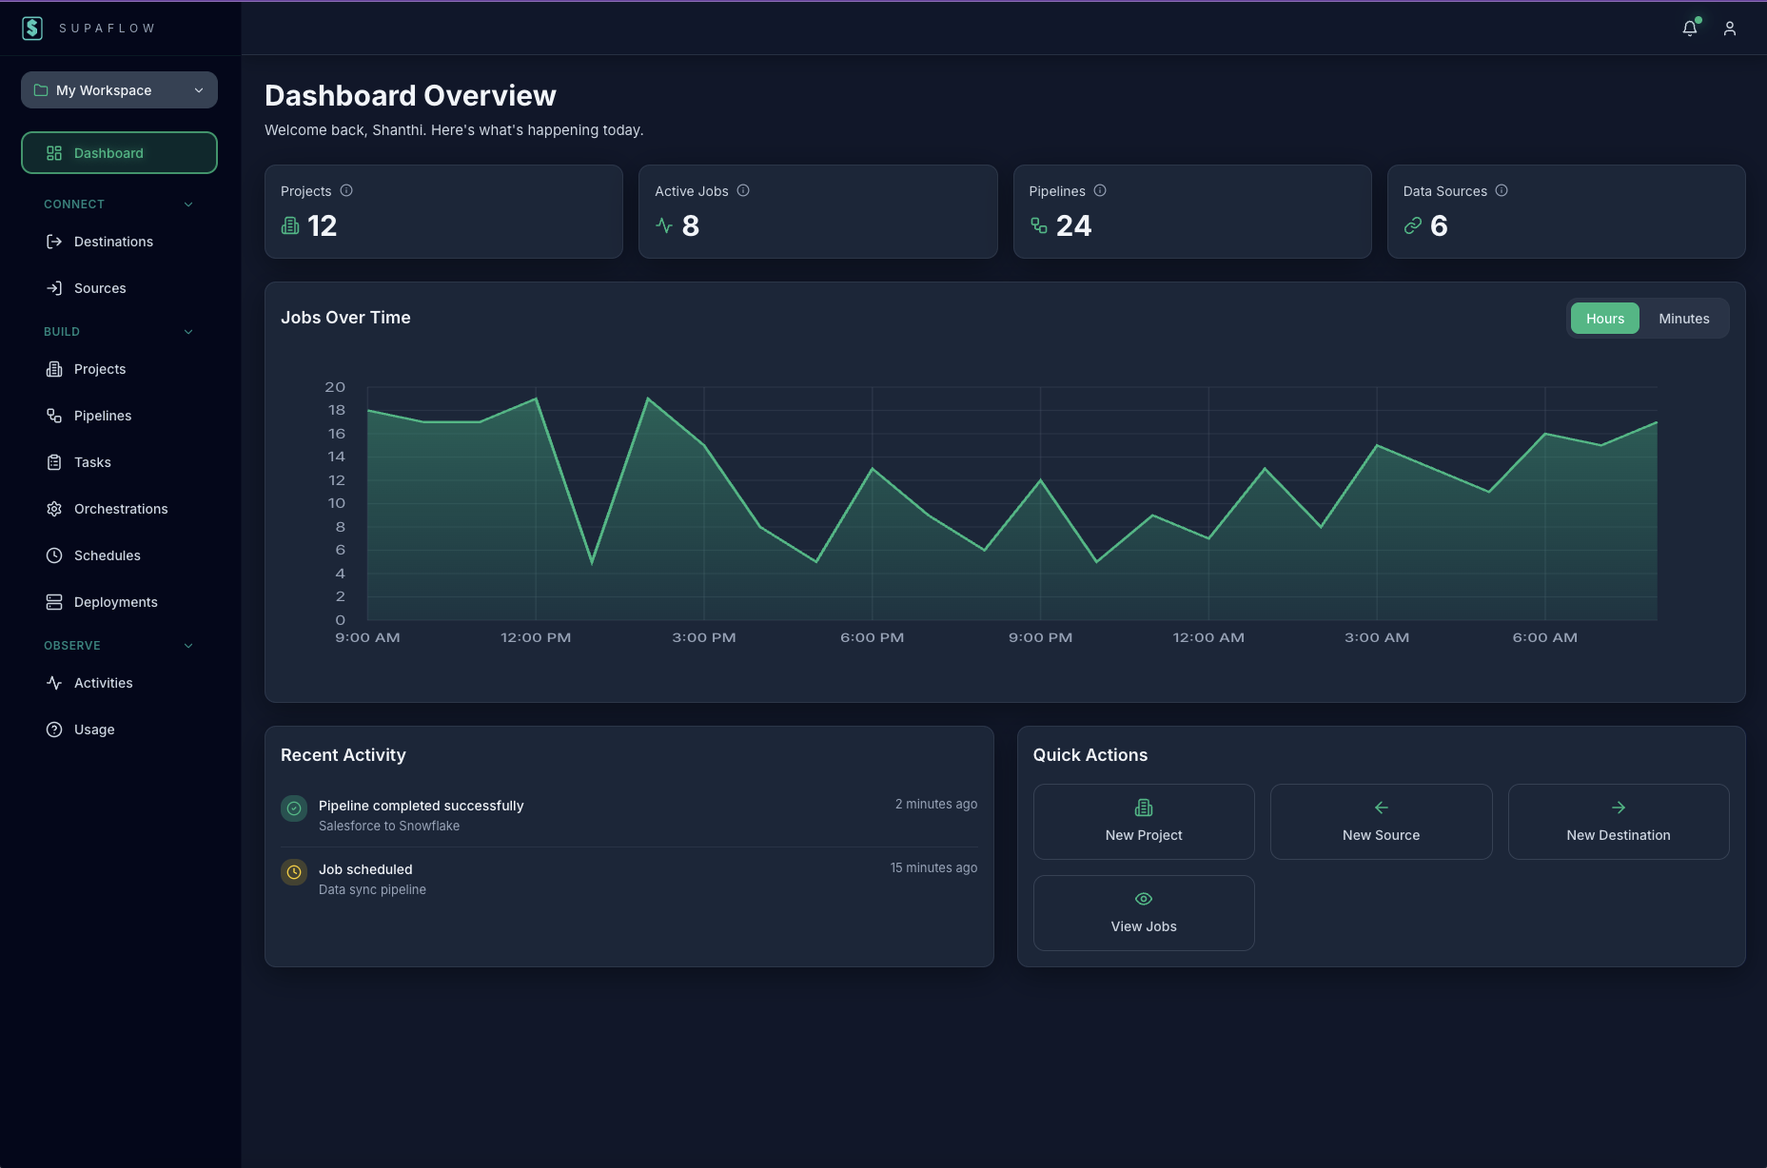This screenshot has width=1767, height=1168.
Task: Open Pipelines in sidebar
Action: (x=119, y=416)
